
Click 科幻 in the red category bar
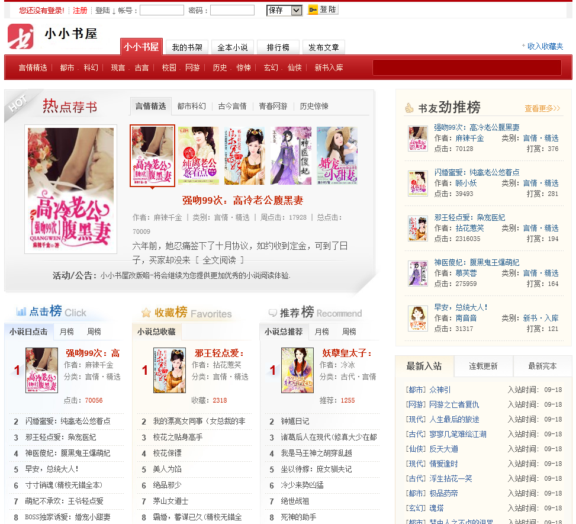coord(91,67)
